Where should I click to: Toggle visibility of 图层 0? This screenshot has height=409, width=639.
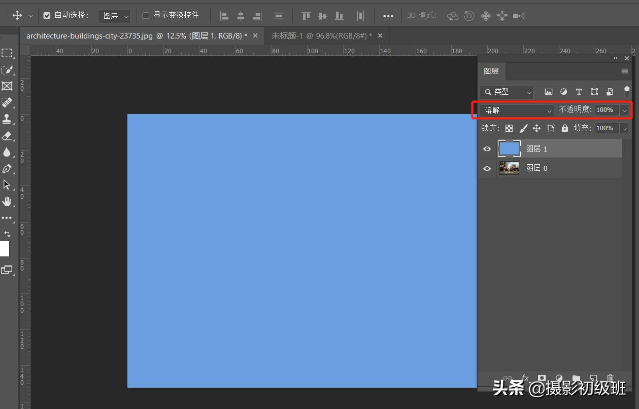pyautogui.click(x=487, y=168)
